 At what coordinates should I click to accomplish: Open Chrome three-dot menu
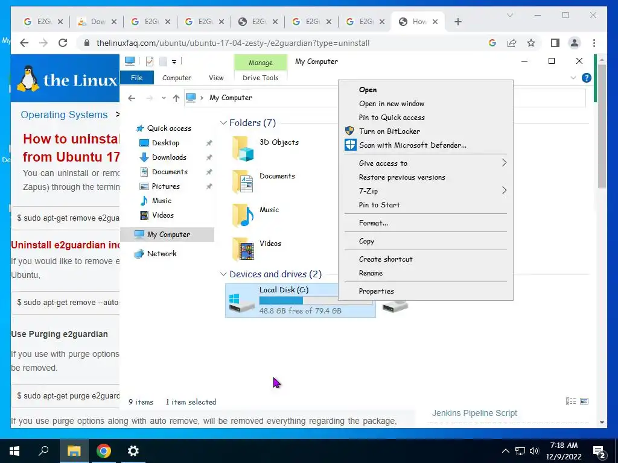coord(594,43)
